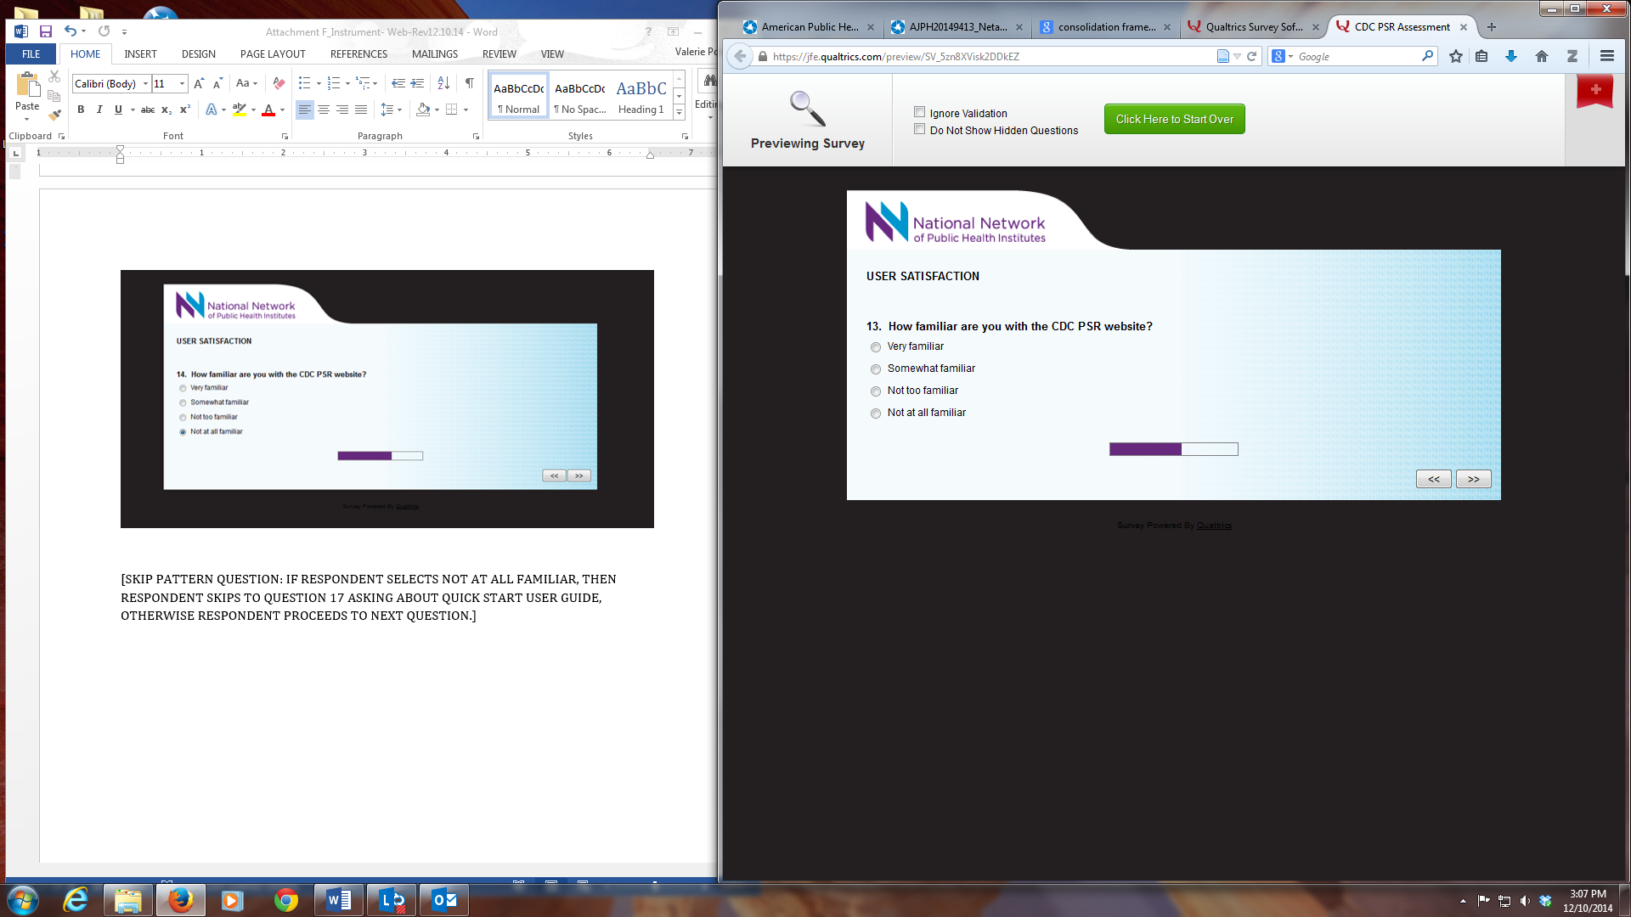Save the Word document
The height and width of the screenshot is (917, 1631).
pyautogui.click(x=46, y=31)
